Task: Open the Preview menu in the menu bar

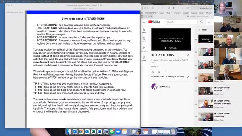Action: (x=10, y=2)
